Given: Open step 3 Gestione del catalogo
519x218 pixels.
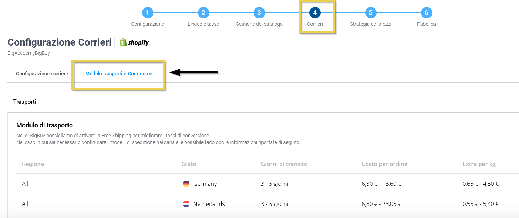Looking at the screenshot, I should [x=259, y=13].
